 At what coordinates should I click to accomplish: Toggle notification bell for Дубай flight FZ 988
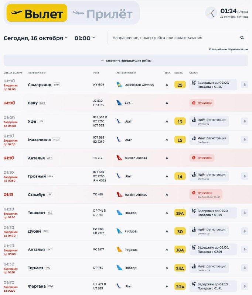(x=245, y=231)
